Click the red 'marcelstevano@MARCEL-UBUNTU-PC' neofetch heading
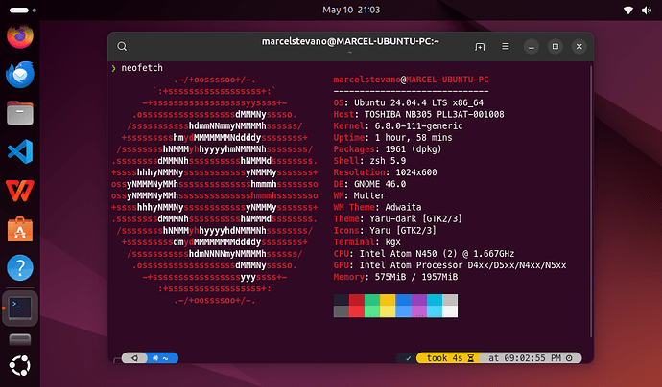662x387 pixels. click(411, 80)
